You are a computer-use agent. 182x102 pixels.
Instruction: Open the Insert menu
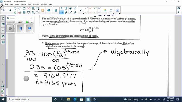[x=17, y=4]
